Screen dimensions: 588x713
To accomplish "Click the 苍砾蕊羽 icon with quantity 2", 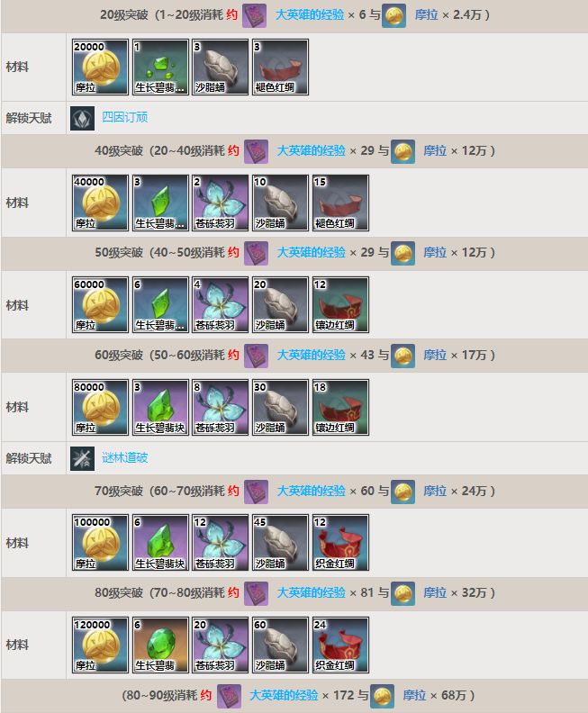I will tap(220, 203).
